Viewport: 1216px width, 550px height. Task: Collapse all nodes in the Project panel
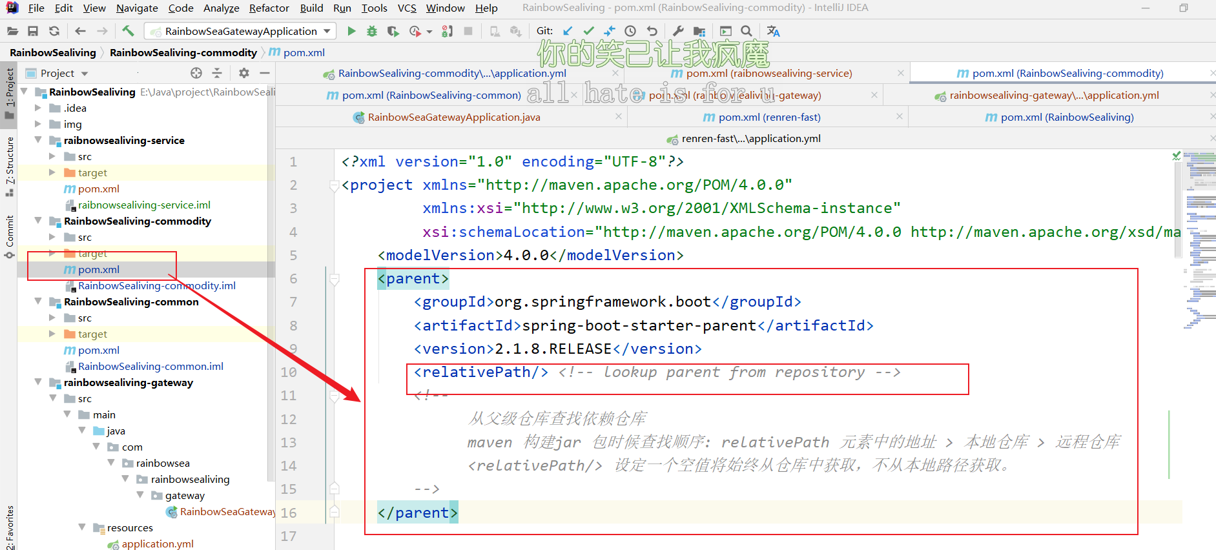217,73
